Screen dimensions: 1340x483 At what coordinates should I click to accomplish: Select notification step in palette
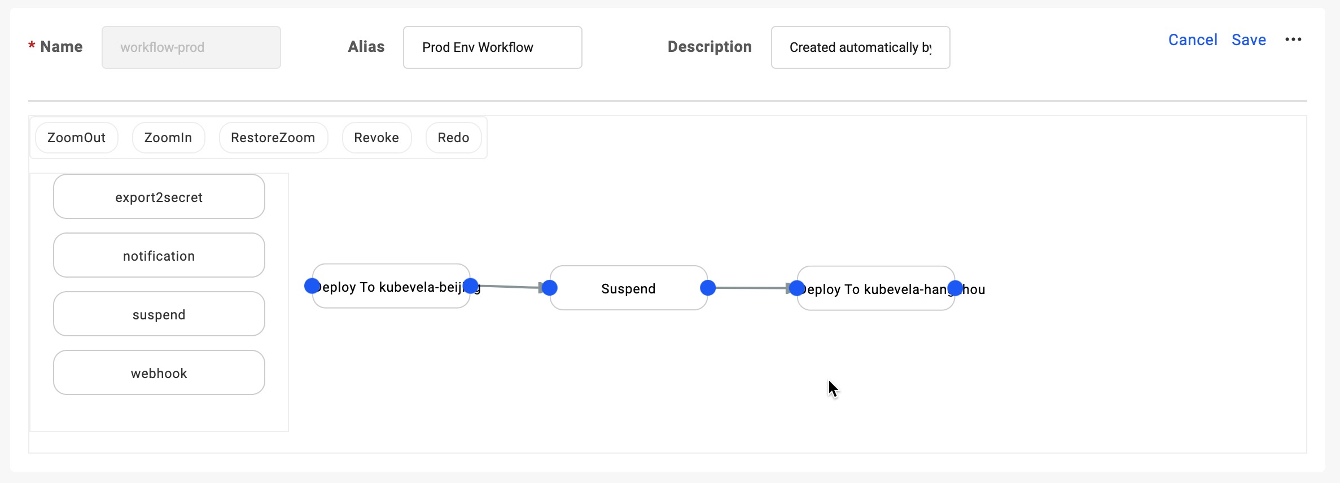(159, 256)
